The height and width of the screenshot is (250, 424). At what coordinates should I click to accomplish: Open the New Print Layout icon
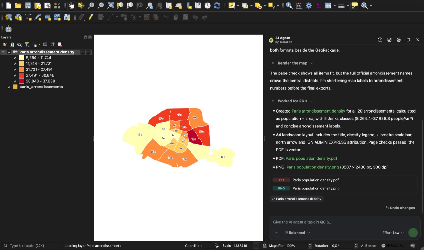[38, 6]
